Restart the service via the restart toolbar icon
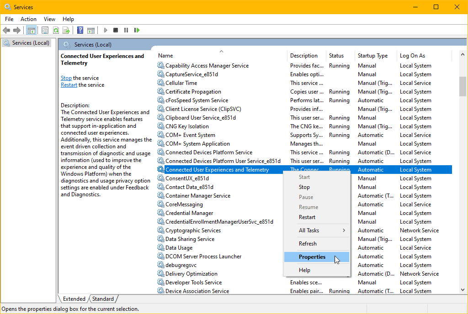This screenshot has height=314, width=468. (x=137, y=30)
